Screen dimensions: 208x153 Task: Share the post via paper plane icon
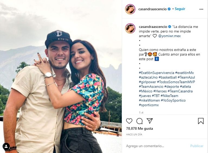pos(149,121)
